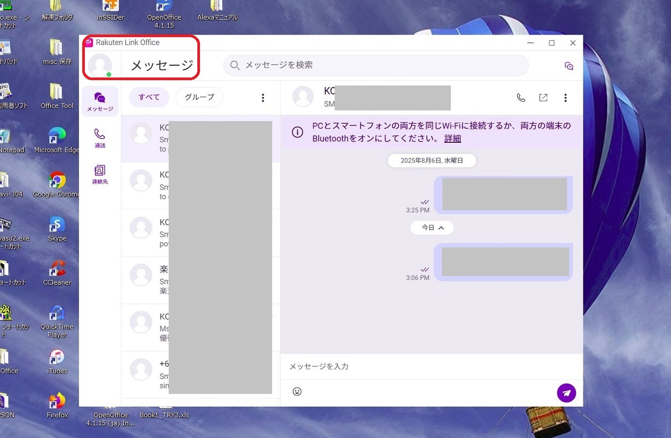Open the 連絡先 contacts section in sidebar

coord(100,175)
